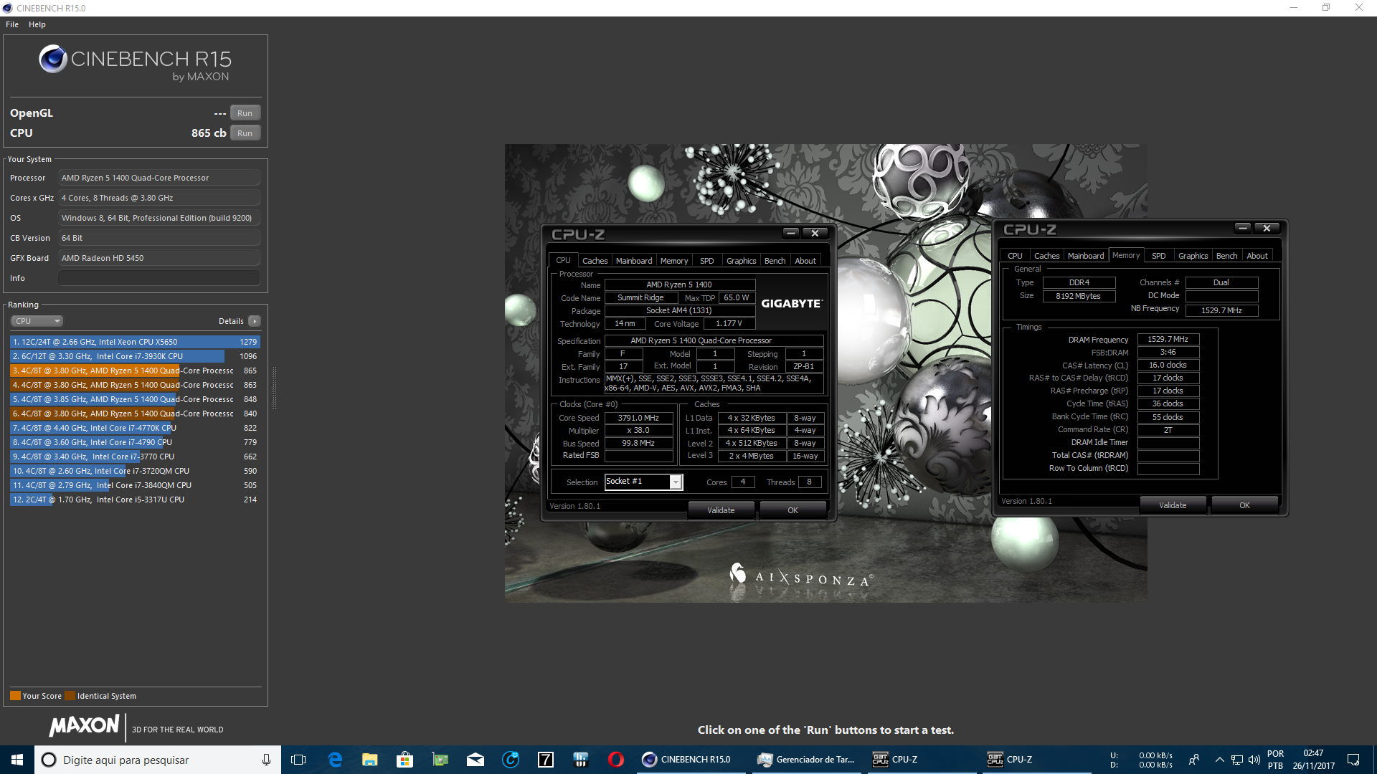1377x774 pixels.
Task: Open the Help menu
Action: [x=37, y=24]
